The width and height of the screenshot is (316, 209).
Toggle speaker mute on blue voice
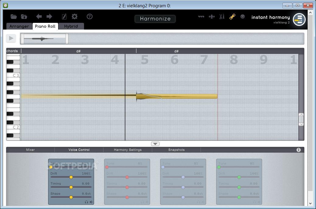click(x=203, y=202)
